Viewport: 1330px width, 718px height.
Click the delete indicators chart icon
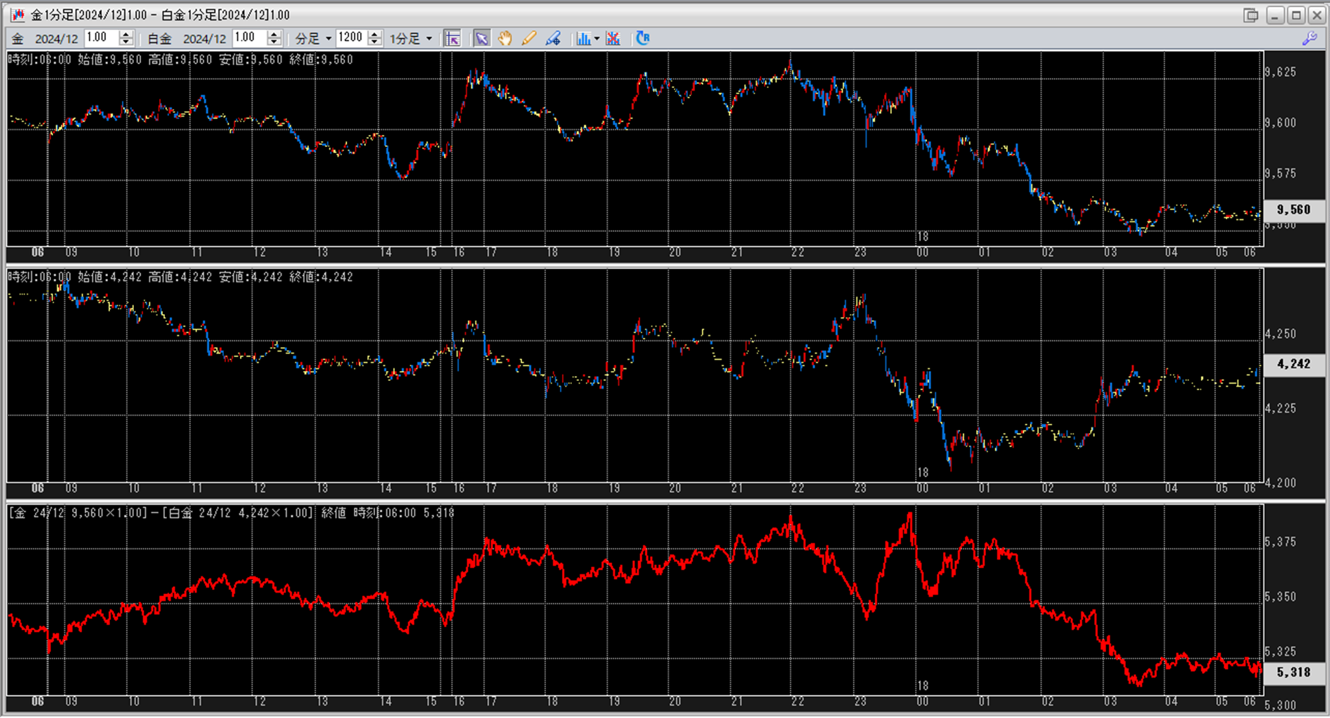(x=613, y=38)
